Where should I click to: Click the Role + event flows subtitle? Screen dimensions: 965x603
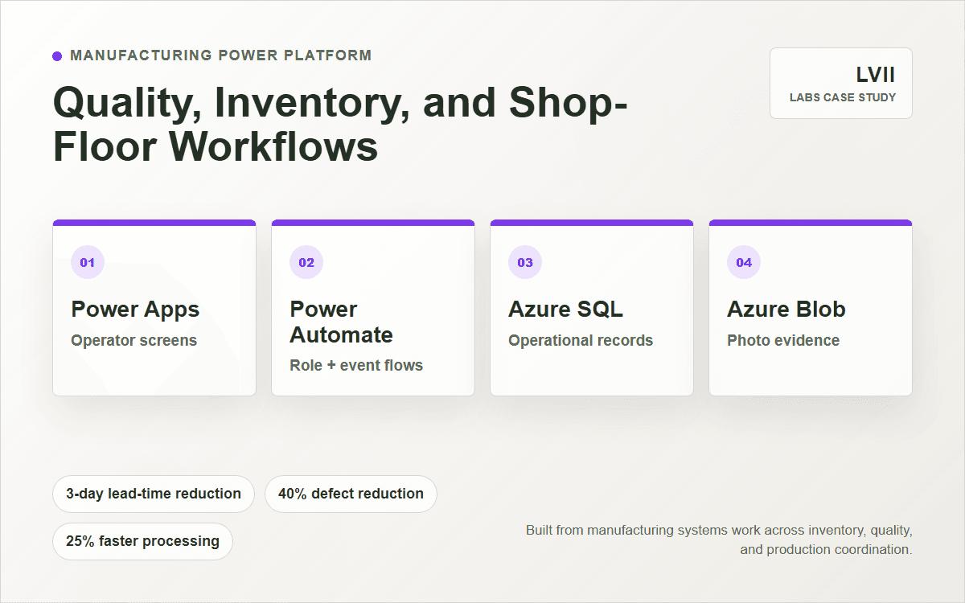point(356,365)
